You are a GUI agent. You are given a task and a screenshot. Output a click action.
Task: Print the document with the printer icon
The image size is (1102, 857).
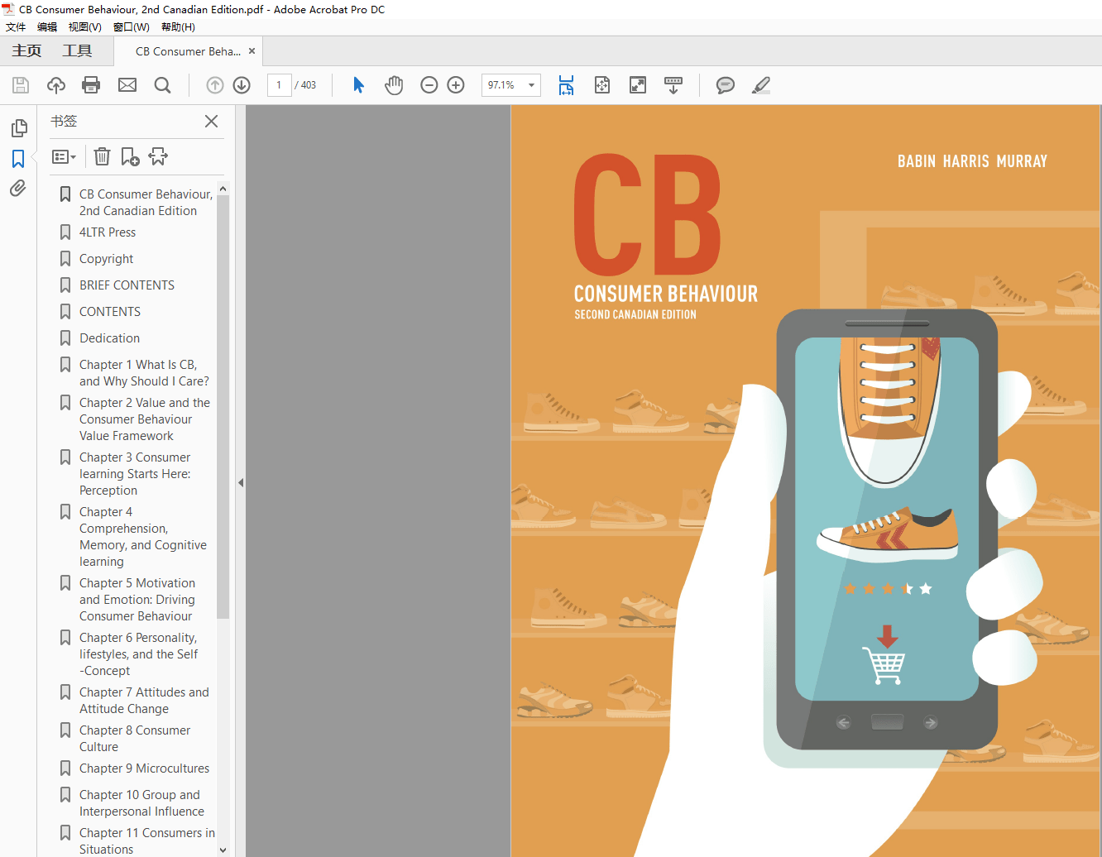[91, 85]
